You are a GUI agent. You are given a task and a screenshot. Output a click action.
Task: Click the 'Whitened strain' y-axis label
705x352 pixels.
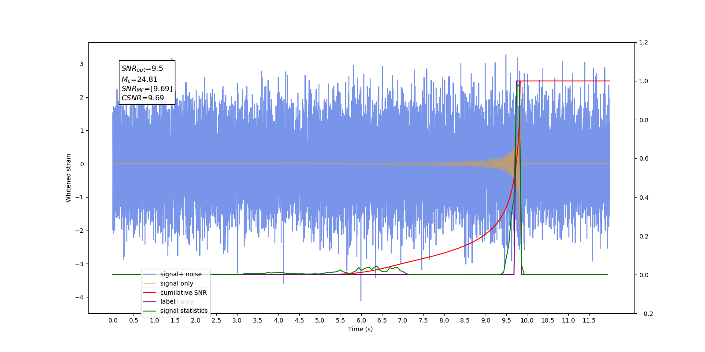[68, 178]
